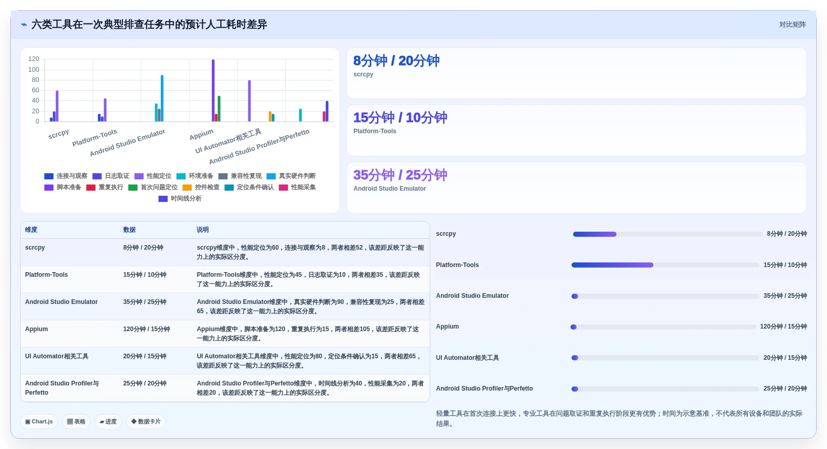Toggle the 日志取证 legend entry
This screenshot has height=449, width=827.
click(111, 176)
